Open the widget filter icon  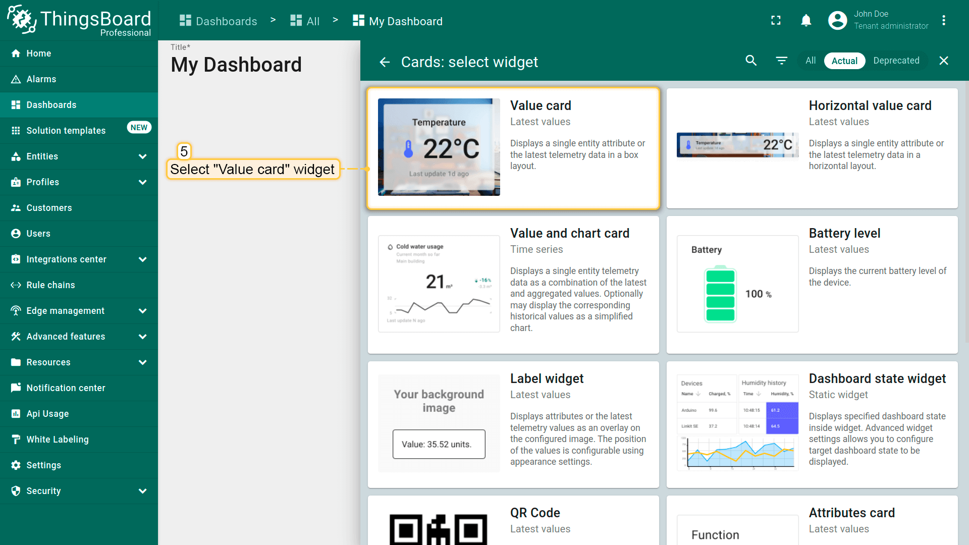click(x=781, y=61)
